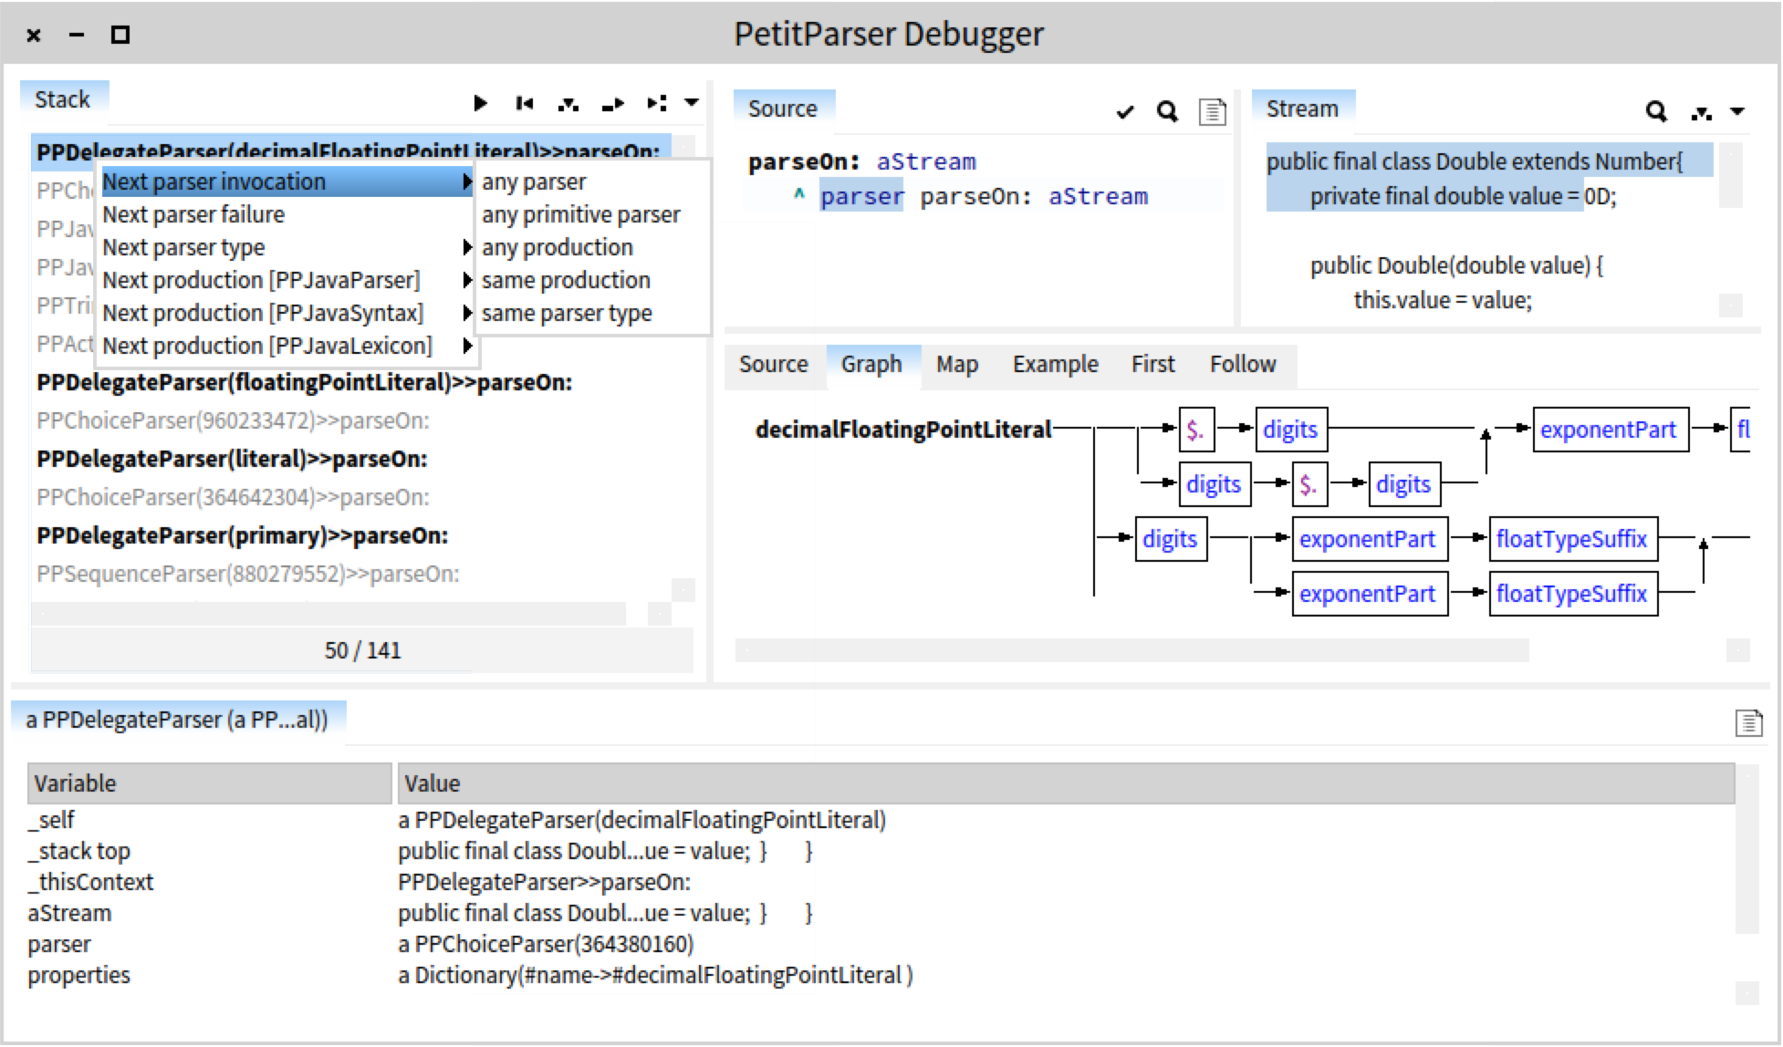
Task: Click the Proceed play icon in Stack toolbar
Action: [480, 103]
